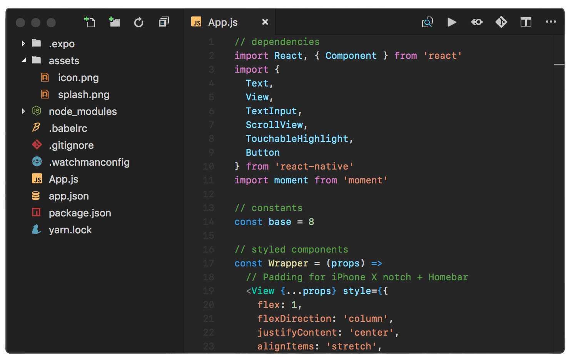Viewport: 571px width, 361px height.
Task: Click the 'justifyContent' property
Action: pos(297,333)
